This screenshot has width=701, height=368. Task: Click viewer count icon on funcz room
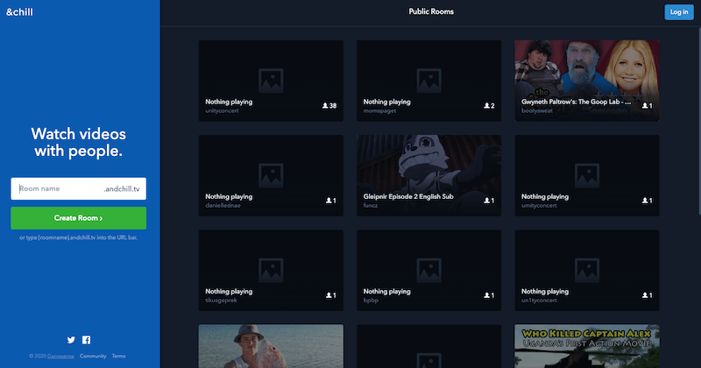(x=486, y=201)
